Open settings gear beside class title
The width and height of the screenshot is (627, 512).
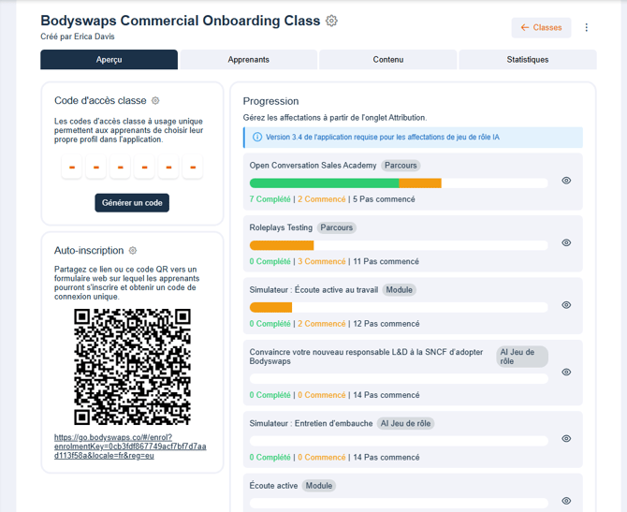click(332, 21)
